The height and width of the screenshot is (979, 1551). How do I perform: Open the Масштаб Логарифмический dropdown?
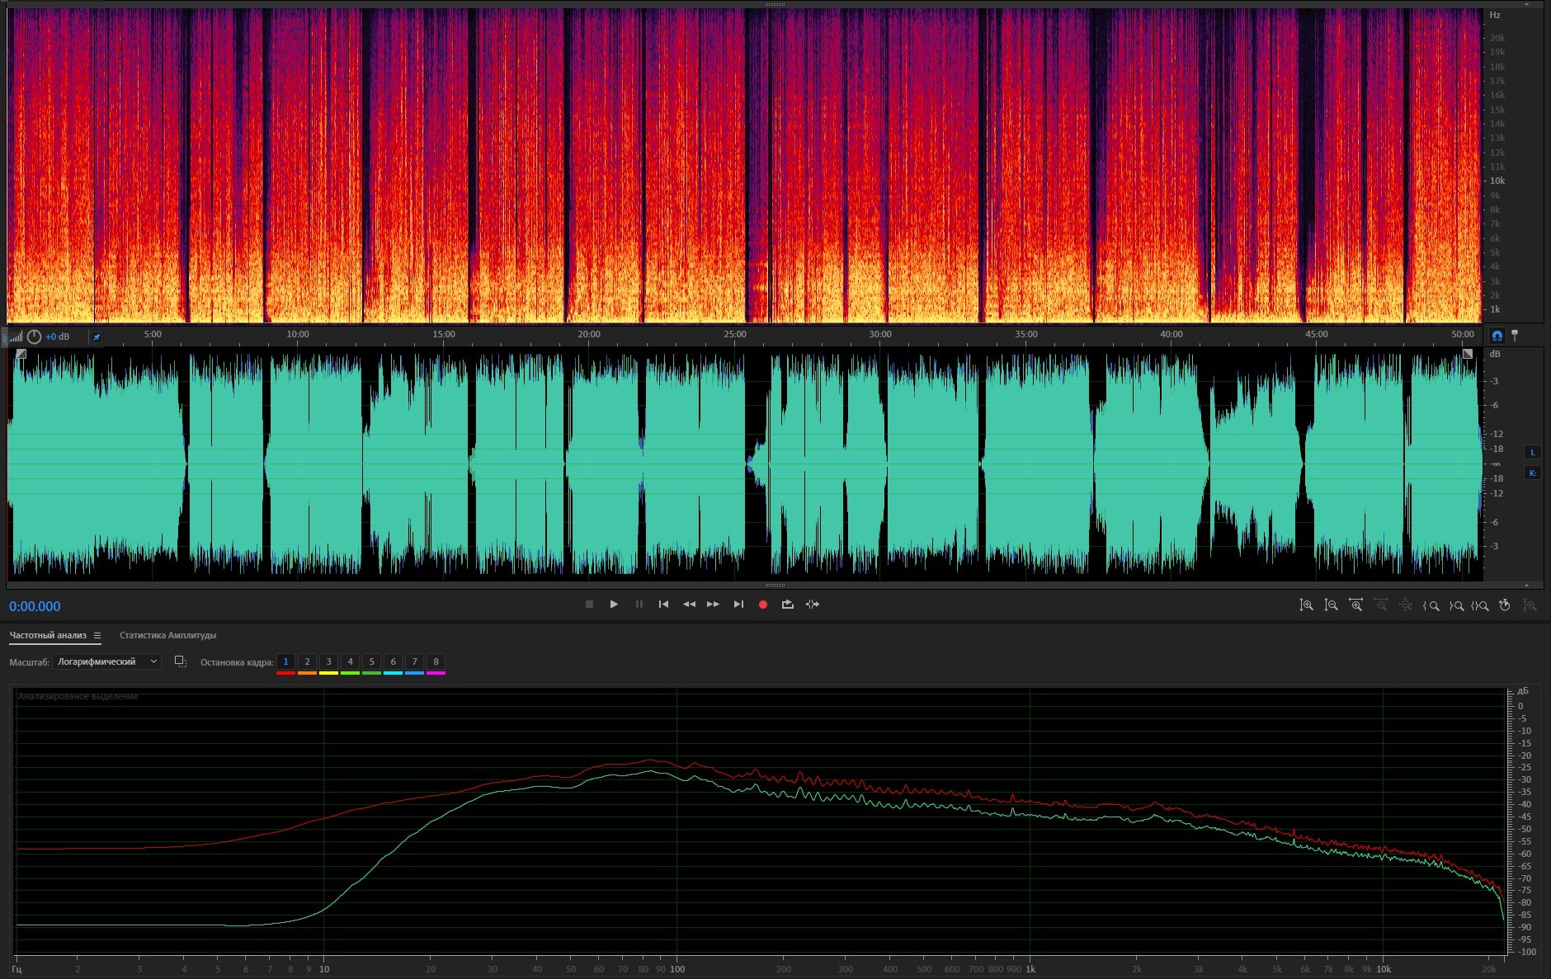click(106, 661)
